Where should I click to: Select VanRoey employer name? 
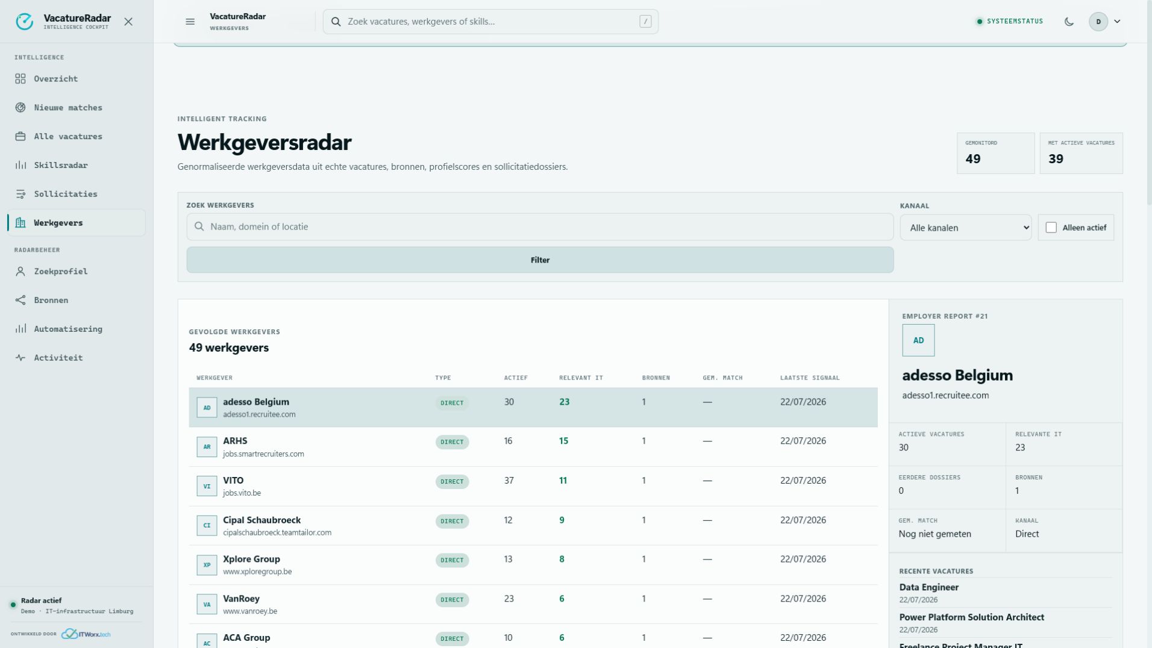point(241,599)
